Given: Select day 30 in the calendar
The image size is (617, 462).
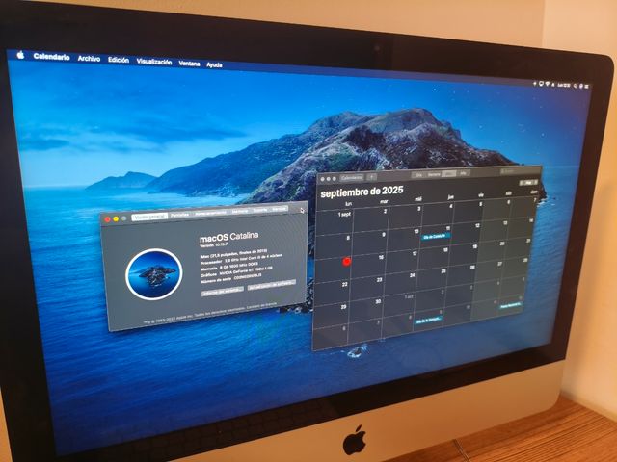Looking at the screenshot, I should pos(365,311).
